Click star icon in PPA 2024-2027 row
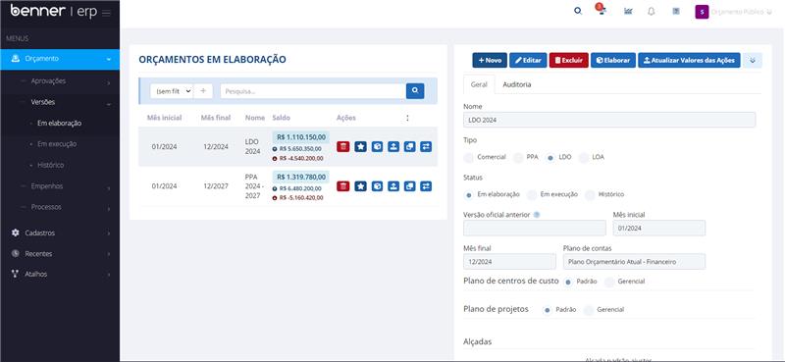Screen dimensions: 785x362 click(x=360, y=186)
